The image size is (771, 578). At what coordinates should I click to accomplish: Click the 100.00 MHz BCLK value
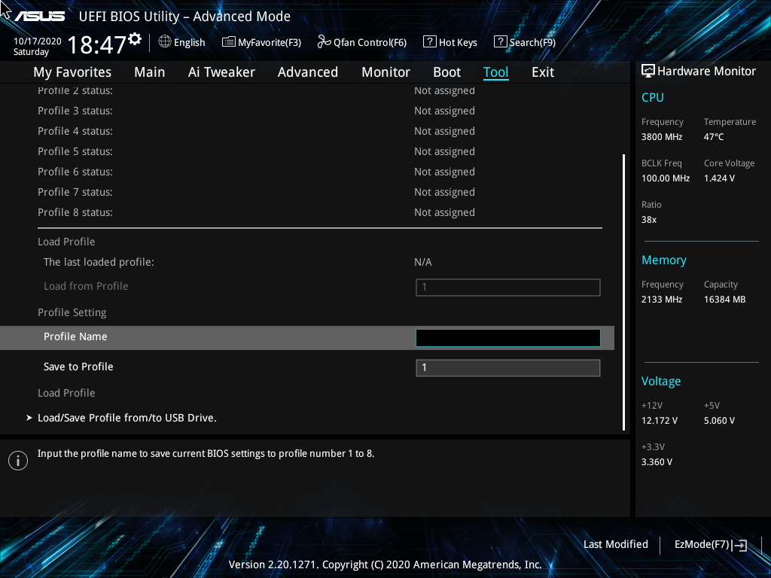click(x=666, y=178)
